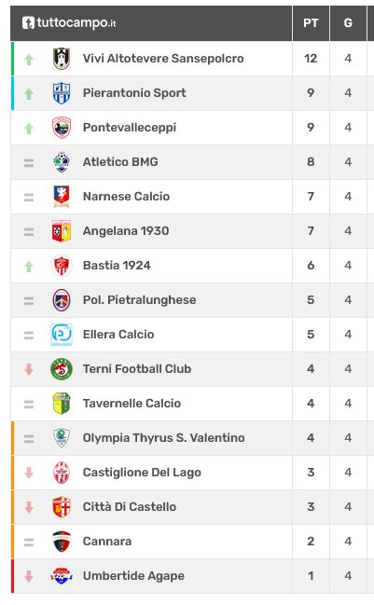Viewport: 374px width, 605px height.
Task: Click the Atletico BMG crest
Action: coord(62,161)
